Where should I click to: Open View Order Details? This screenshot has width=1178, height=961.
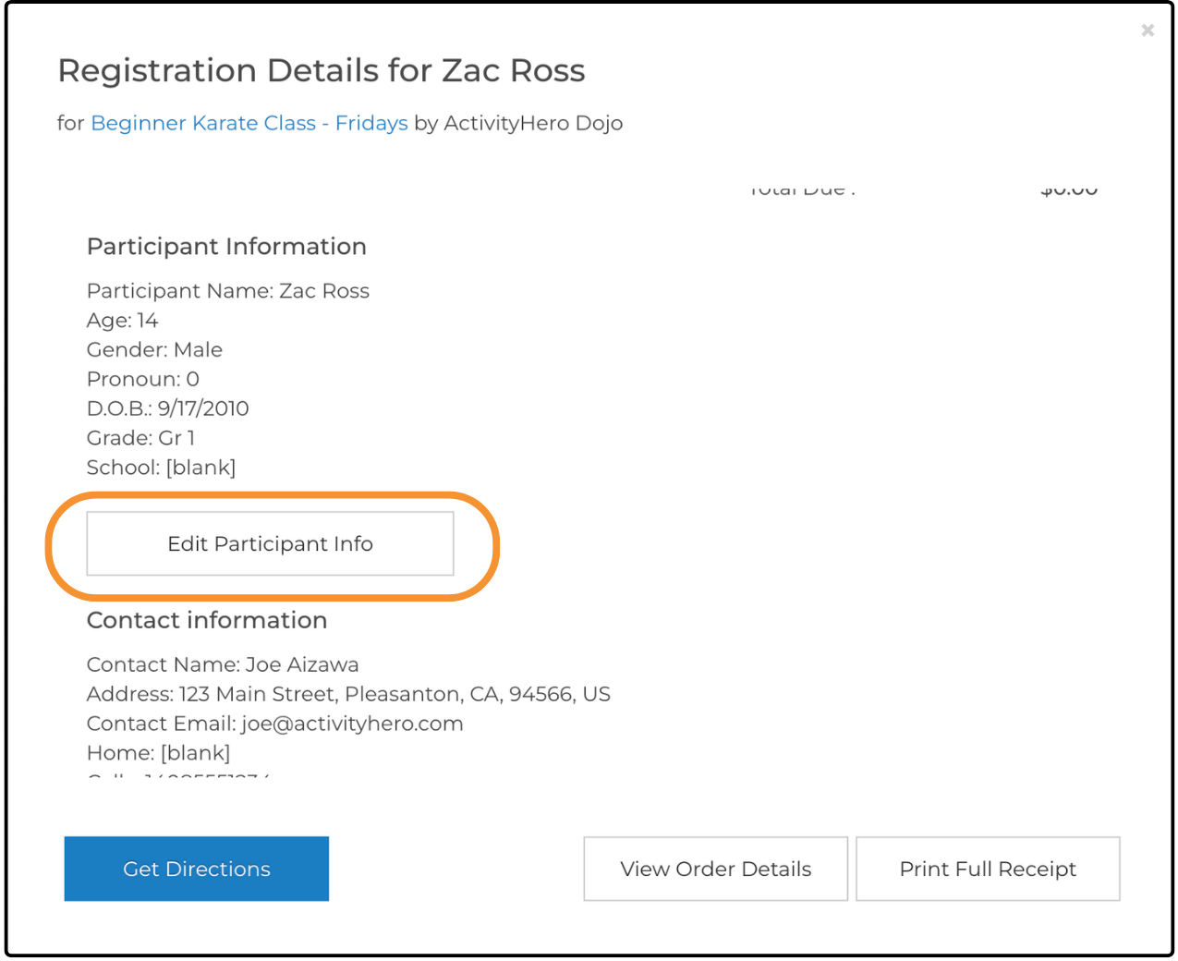tap(716, 869)
